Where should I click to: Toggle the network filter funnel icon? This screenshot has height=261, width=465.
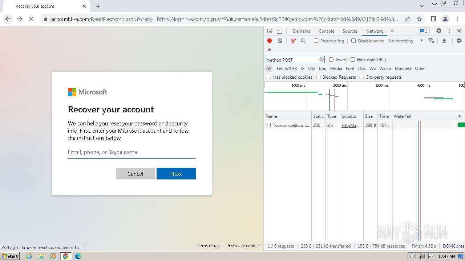point(293,41)
